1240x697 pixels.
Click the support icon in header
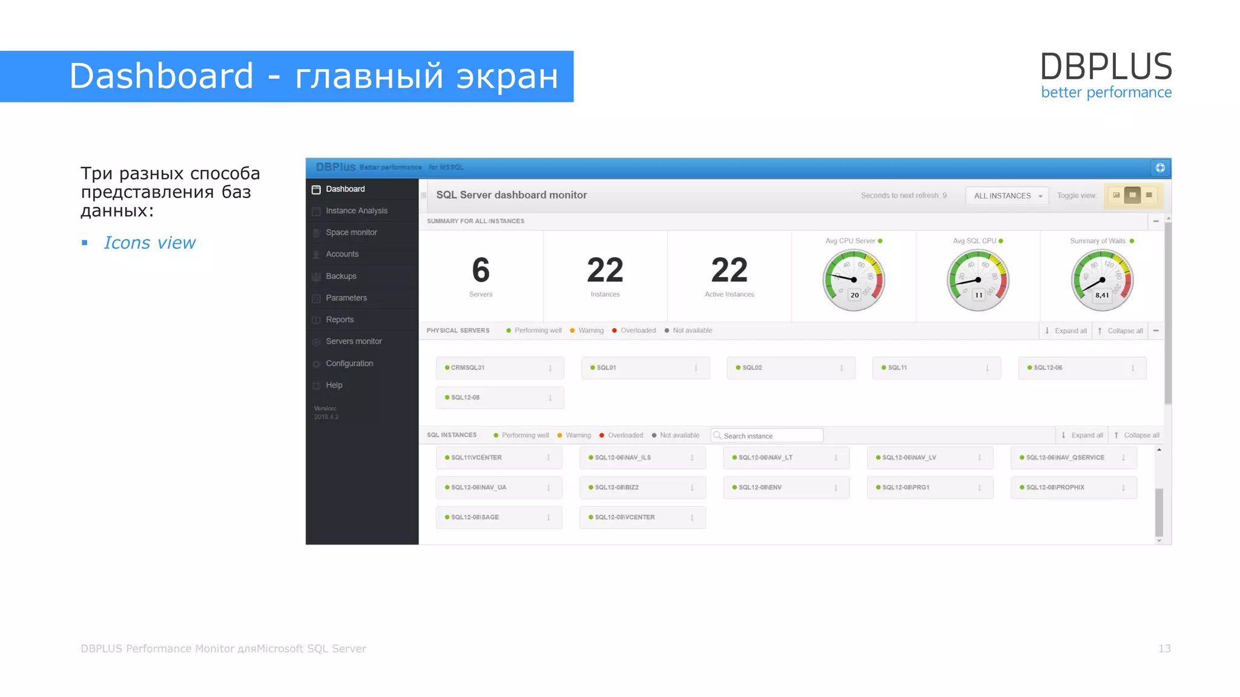1160,168
